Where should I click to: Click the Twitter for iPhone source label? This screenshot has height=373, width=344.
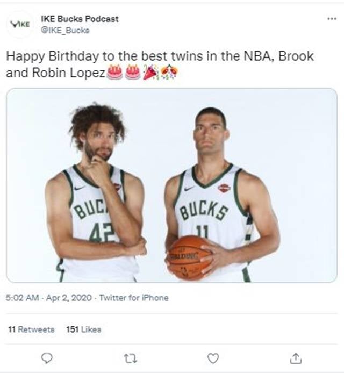click(x=134, y=298)
